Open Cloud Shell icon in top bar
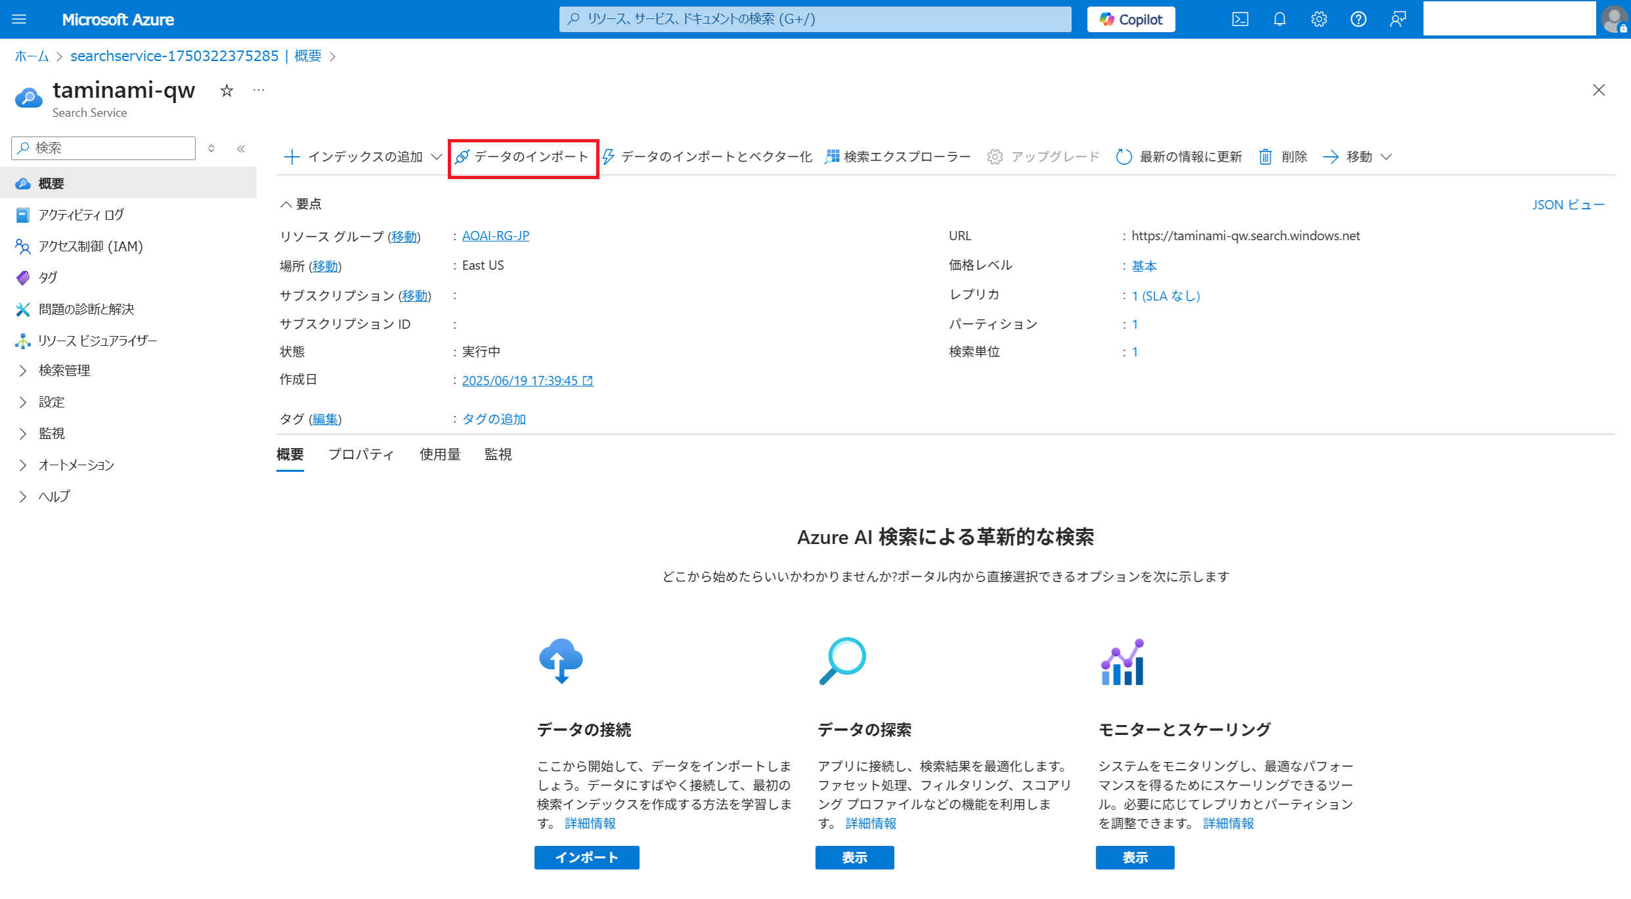This screenshot has width=1631, height=899. click(1240, 19)
